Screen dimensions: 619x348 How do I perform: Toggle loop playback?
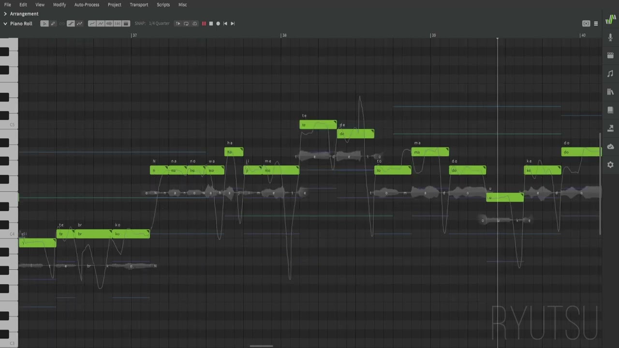(x=186, y=23)
